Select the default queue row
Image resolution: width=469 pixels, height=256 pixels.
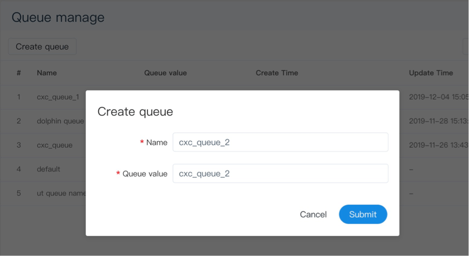point(48,169)
